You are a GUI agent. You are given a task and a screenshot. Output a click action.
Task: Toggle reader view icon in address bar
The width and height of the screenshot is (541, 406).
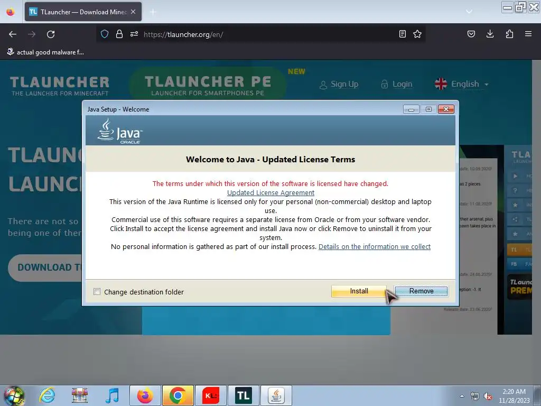(402, 34)
